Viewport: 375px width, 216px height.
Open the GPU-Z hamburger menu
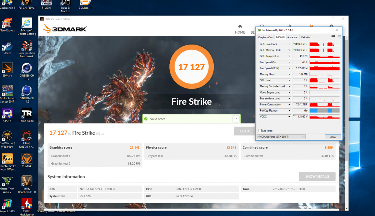tap(339, 36)
